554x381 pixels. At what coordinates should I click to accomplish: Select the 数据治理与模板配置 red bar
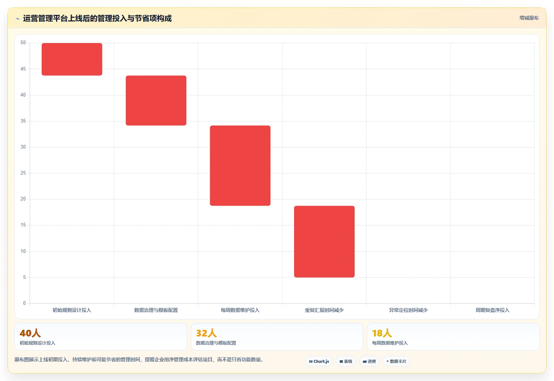pos(156,101)
